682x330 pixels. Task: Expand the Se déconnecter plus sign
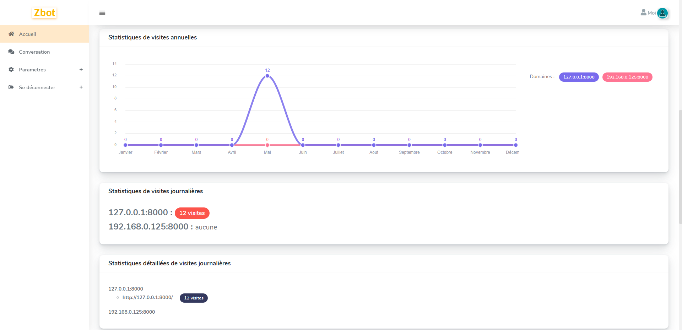(81, 87)
